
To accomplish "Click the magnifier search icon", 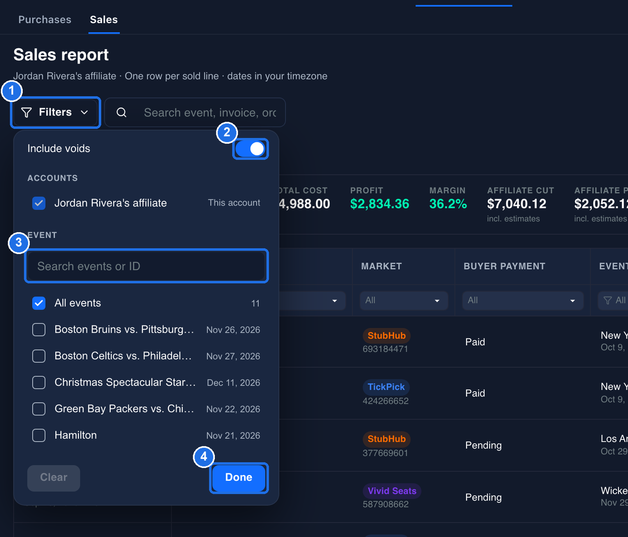I will coord(121,112).
